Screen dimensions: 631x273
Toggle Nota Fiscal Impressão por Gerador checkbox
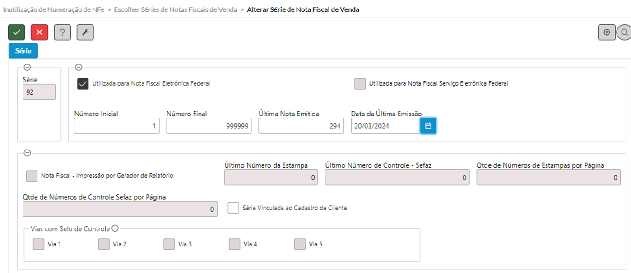point(32,176)
